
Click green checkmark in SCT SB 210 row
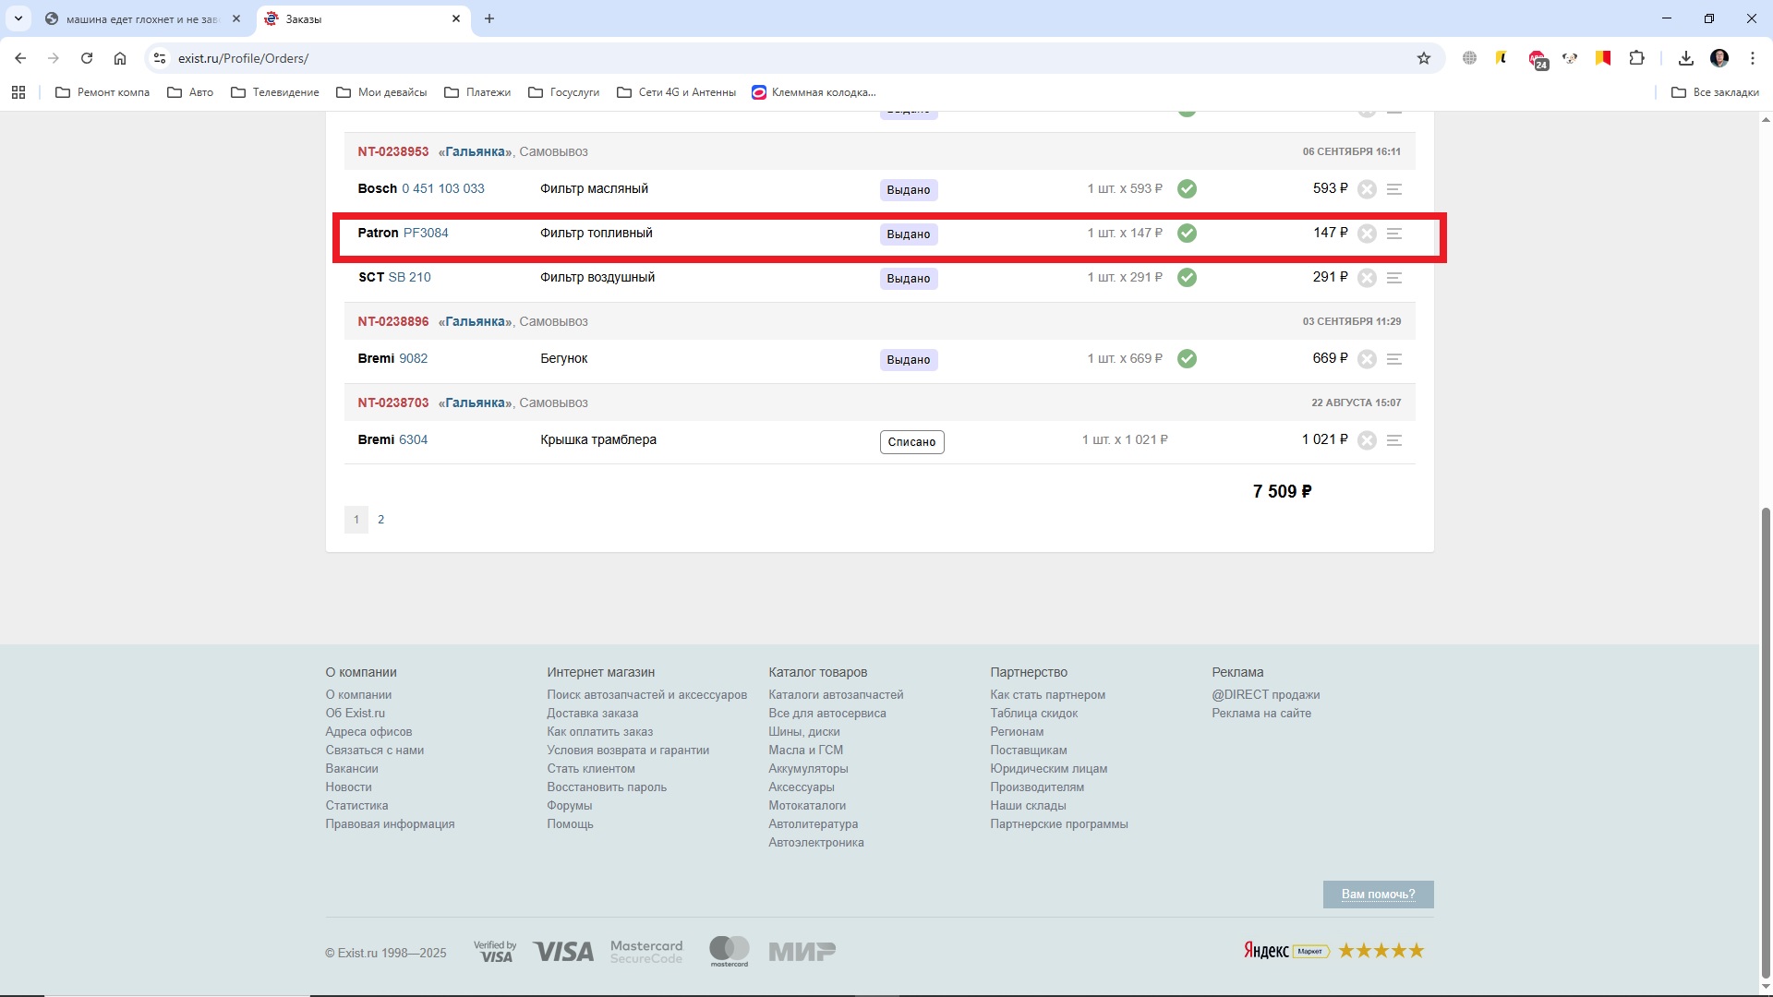coord(1188,278)
